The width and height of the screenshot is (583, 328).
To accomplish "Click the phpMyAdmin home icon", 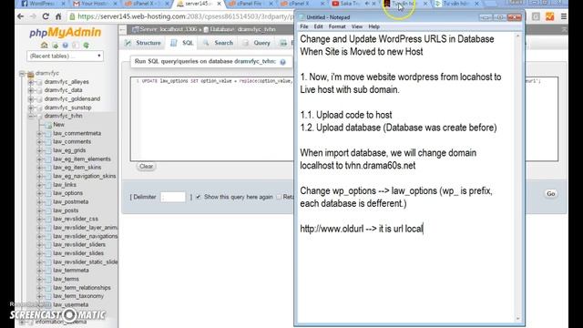I will (45, 45).
